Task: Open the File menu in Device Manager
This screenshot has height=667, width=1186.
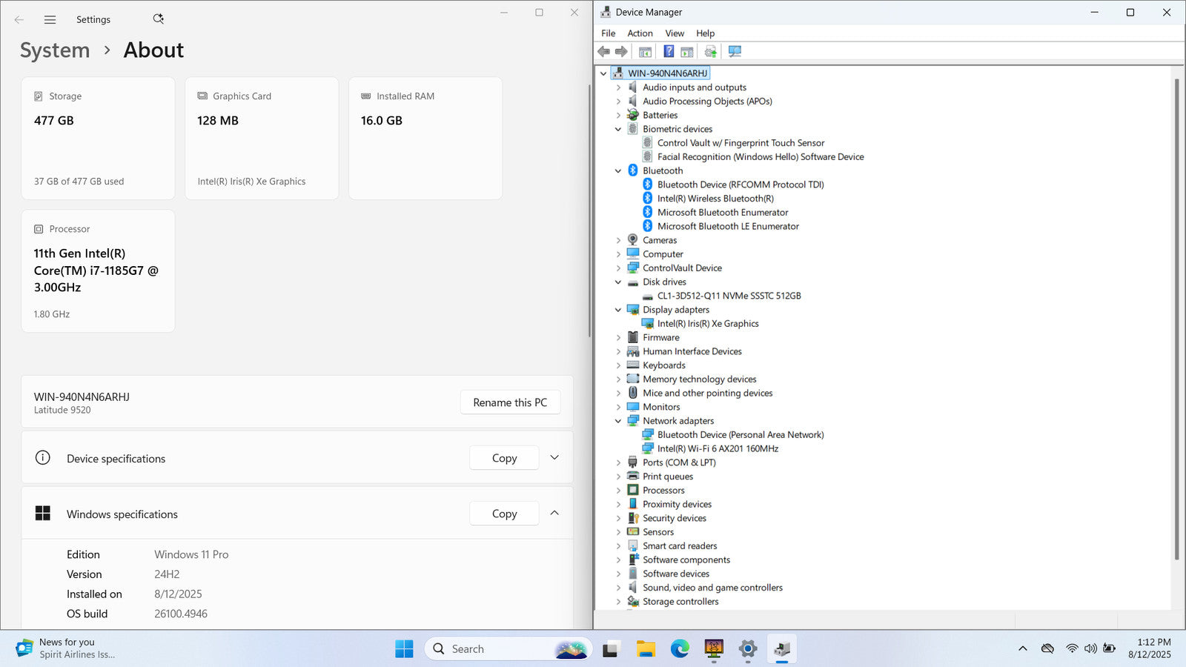Action: (609, 33)
